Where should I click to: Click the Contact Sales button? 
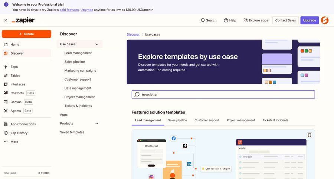285,20
